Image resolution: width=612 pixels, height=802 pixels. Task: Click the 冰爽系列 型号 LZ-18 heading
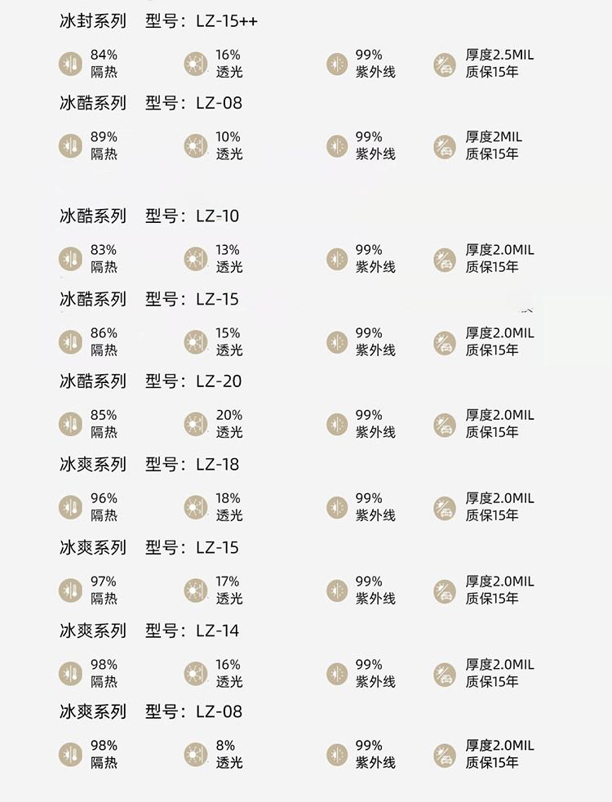[149, 465]
